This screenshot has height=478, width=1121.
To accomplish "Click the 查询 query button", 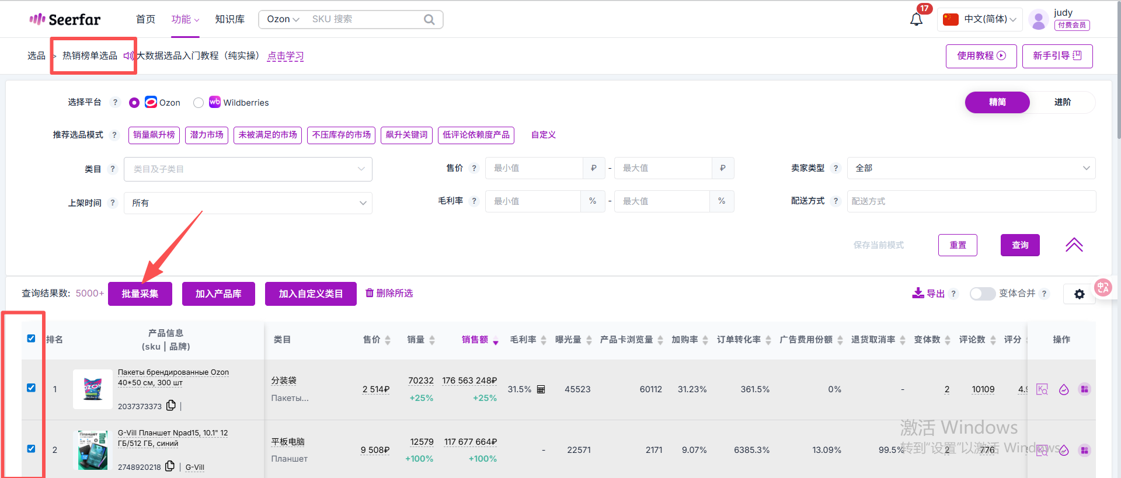I will (1020, 245).
